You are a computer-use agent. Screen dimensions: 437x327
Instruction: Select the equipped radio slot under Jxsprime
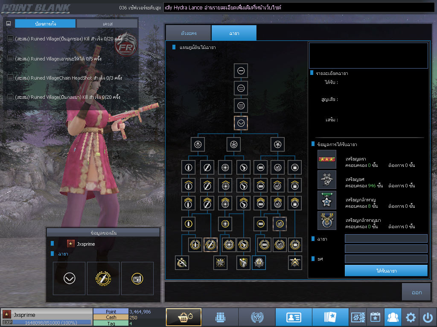coord(137,278)
